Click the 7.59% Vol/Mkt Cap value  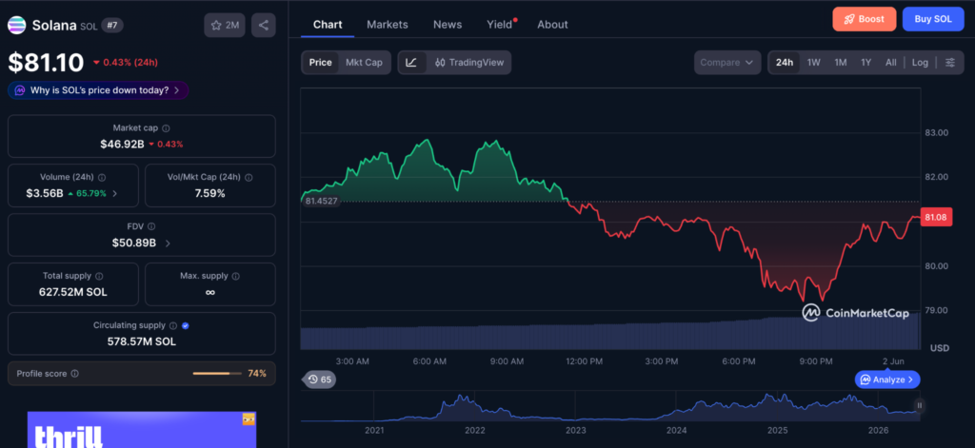coord(210,193)
